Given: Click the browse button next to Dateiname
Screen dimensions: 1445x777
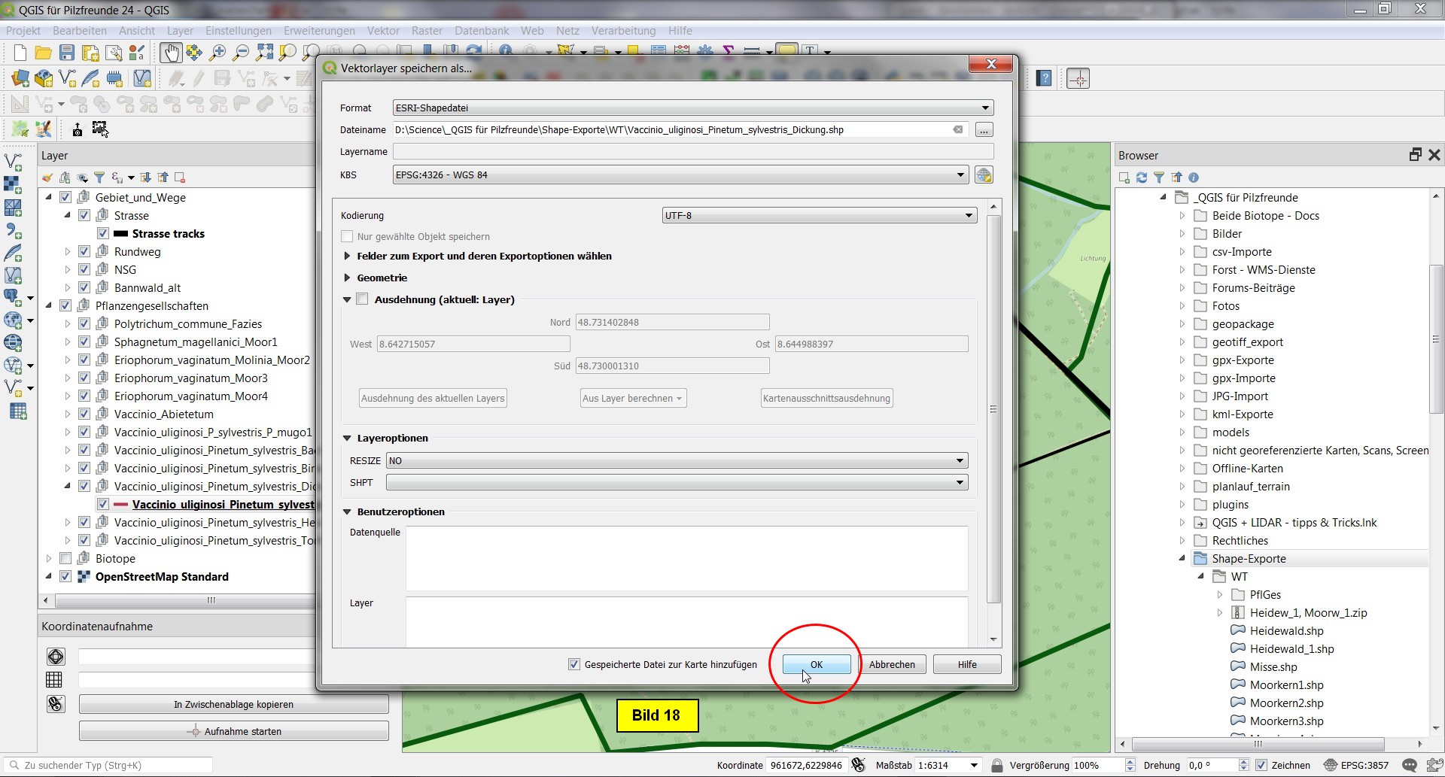Looking at the screenshot, I should pos(984,130).
